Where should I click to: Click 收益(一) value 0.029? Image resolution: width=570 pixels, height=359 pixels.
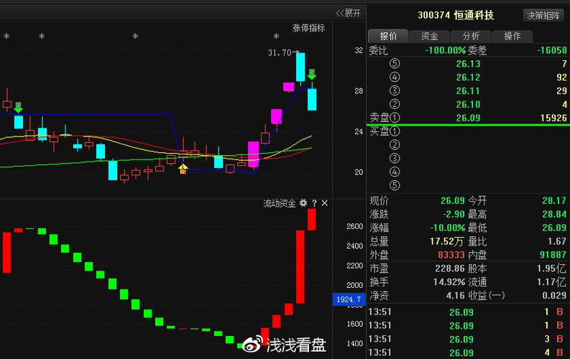point(554,296)
